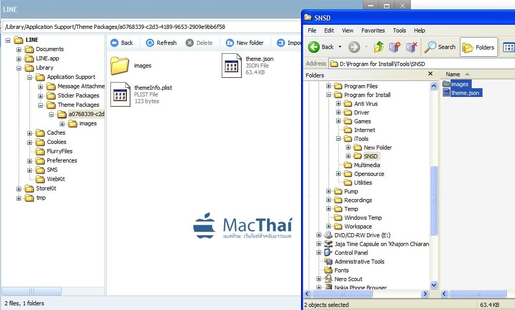This screenshot has height=310, width=515.
Task: Click the Forward arrow in SNSD Explorer
Action: pos(354,47)
